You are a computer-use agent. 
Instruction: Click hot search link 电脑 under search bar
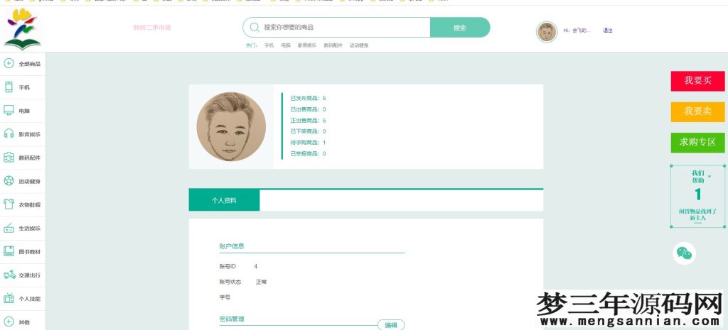(x=286, y=45)
